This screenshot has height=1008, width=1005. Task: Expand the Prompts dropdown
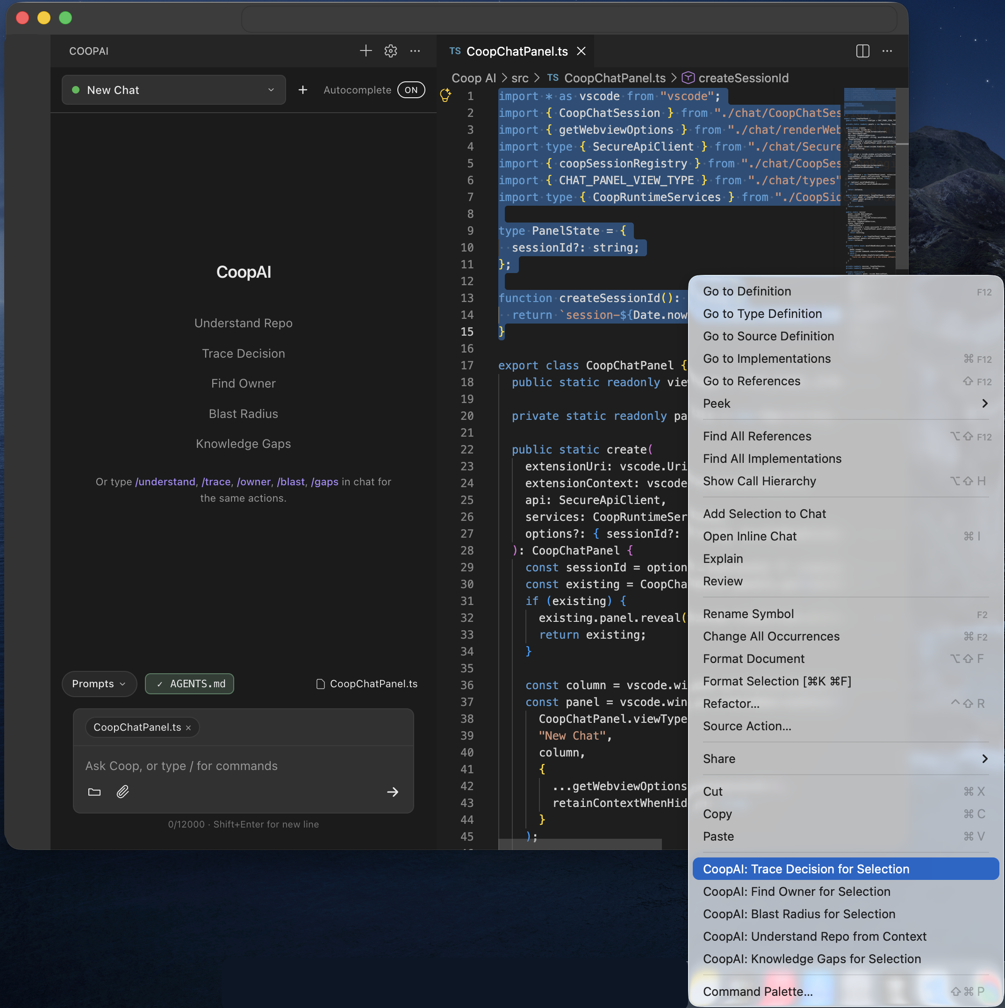pos(99,684)
